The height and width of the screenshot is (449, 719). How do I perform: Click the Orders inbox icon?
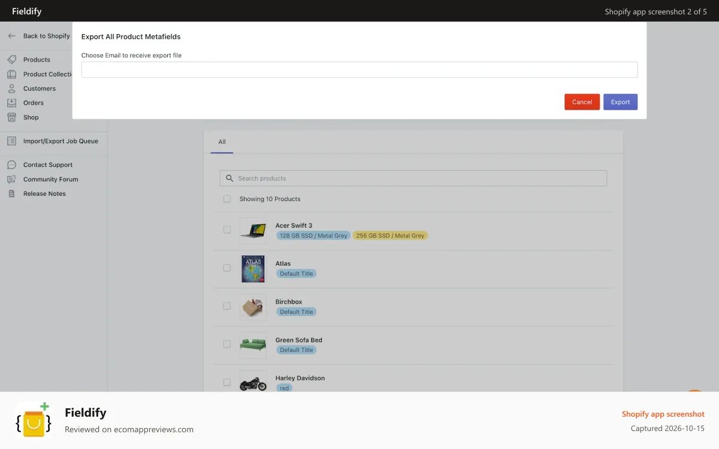tap(11, 103)
